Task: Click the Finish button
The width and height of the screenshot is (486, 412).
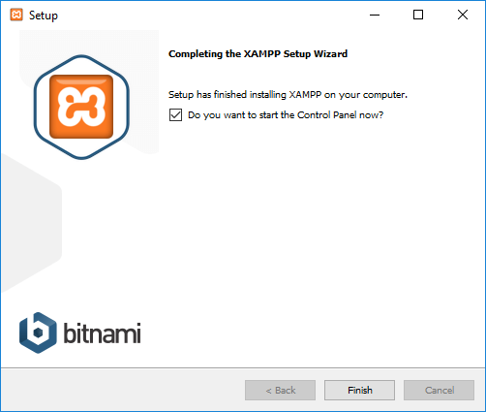Action: (x=359, y=390)
